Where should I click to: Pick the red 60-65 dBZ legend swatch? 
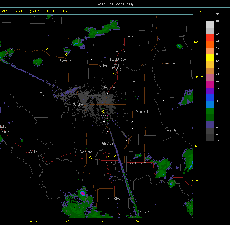point(210,37)
